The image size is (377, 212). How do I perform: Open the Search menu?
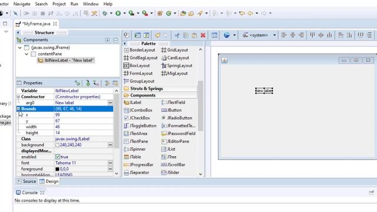point(41,4)
